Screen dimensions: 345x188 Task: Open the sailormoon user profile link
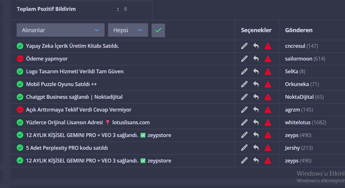(x=298, y=59)
